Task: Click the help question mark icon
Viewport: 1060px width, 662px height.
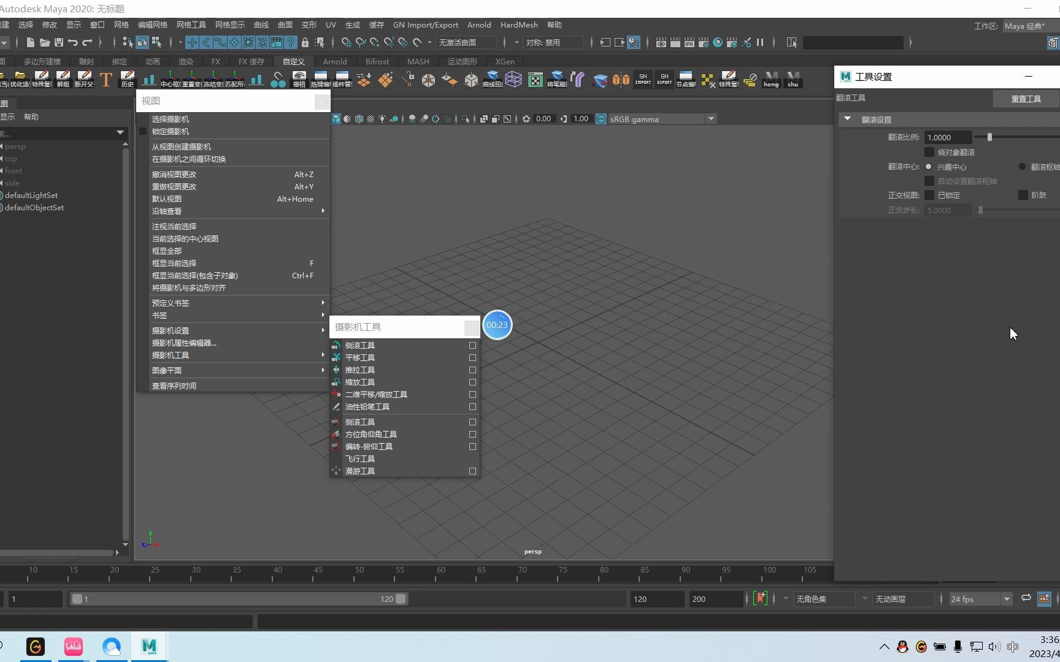Action: (x=291, y=42)
